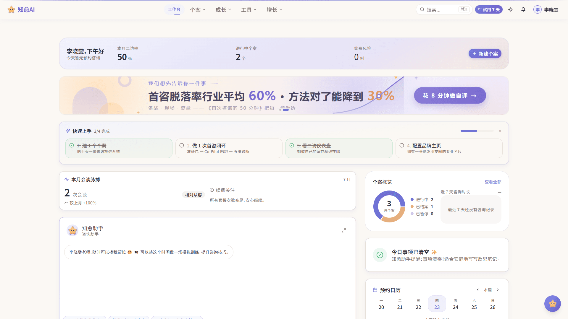Click the 相对从容 status tag
568x319 pixels.
[x=193, y=195]
